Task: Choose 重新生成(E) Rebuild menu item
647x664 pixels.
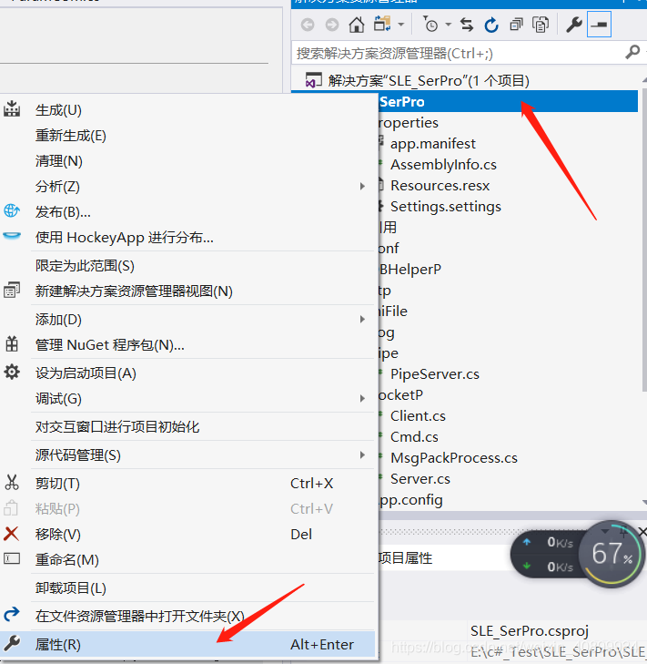Action: pos(187,136)
